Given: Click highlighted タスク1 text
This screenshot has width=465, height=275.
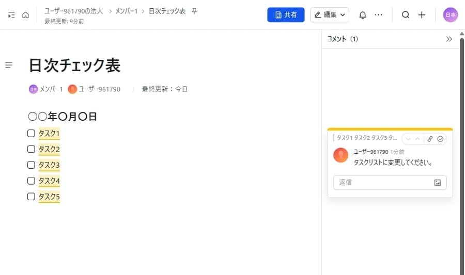Looking at the screenshot, I should [49, 134].
